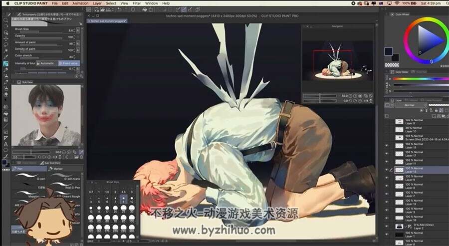Click the Density of paint stepper
The width and height of the screenshot is (449, 246).
click(74, 50)
